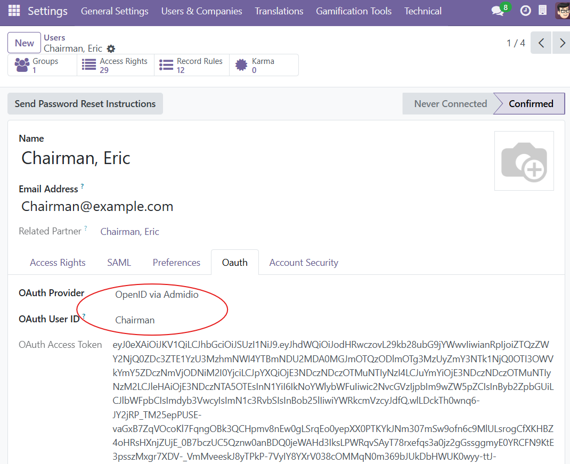Click the New button
570x464 pixels.
(x=25, y=43)
